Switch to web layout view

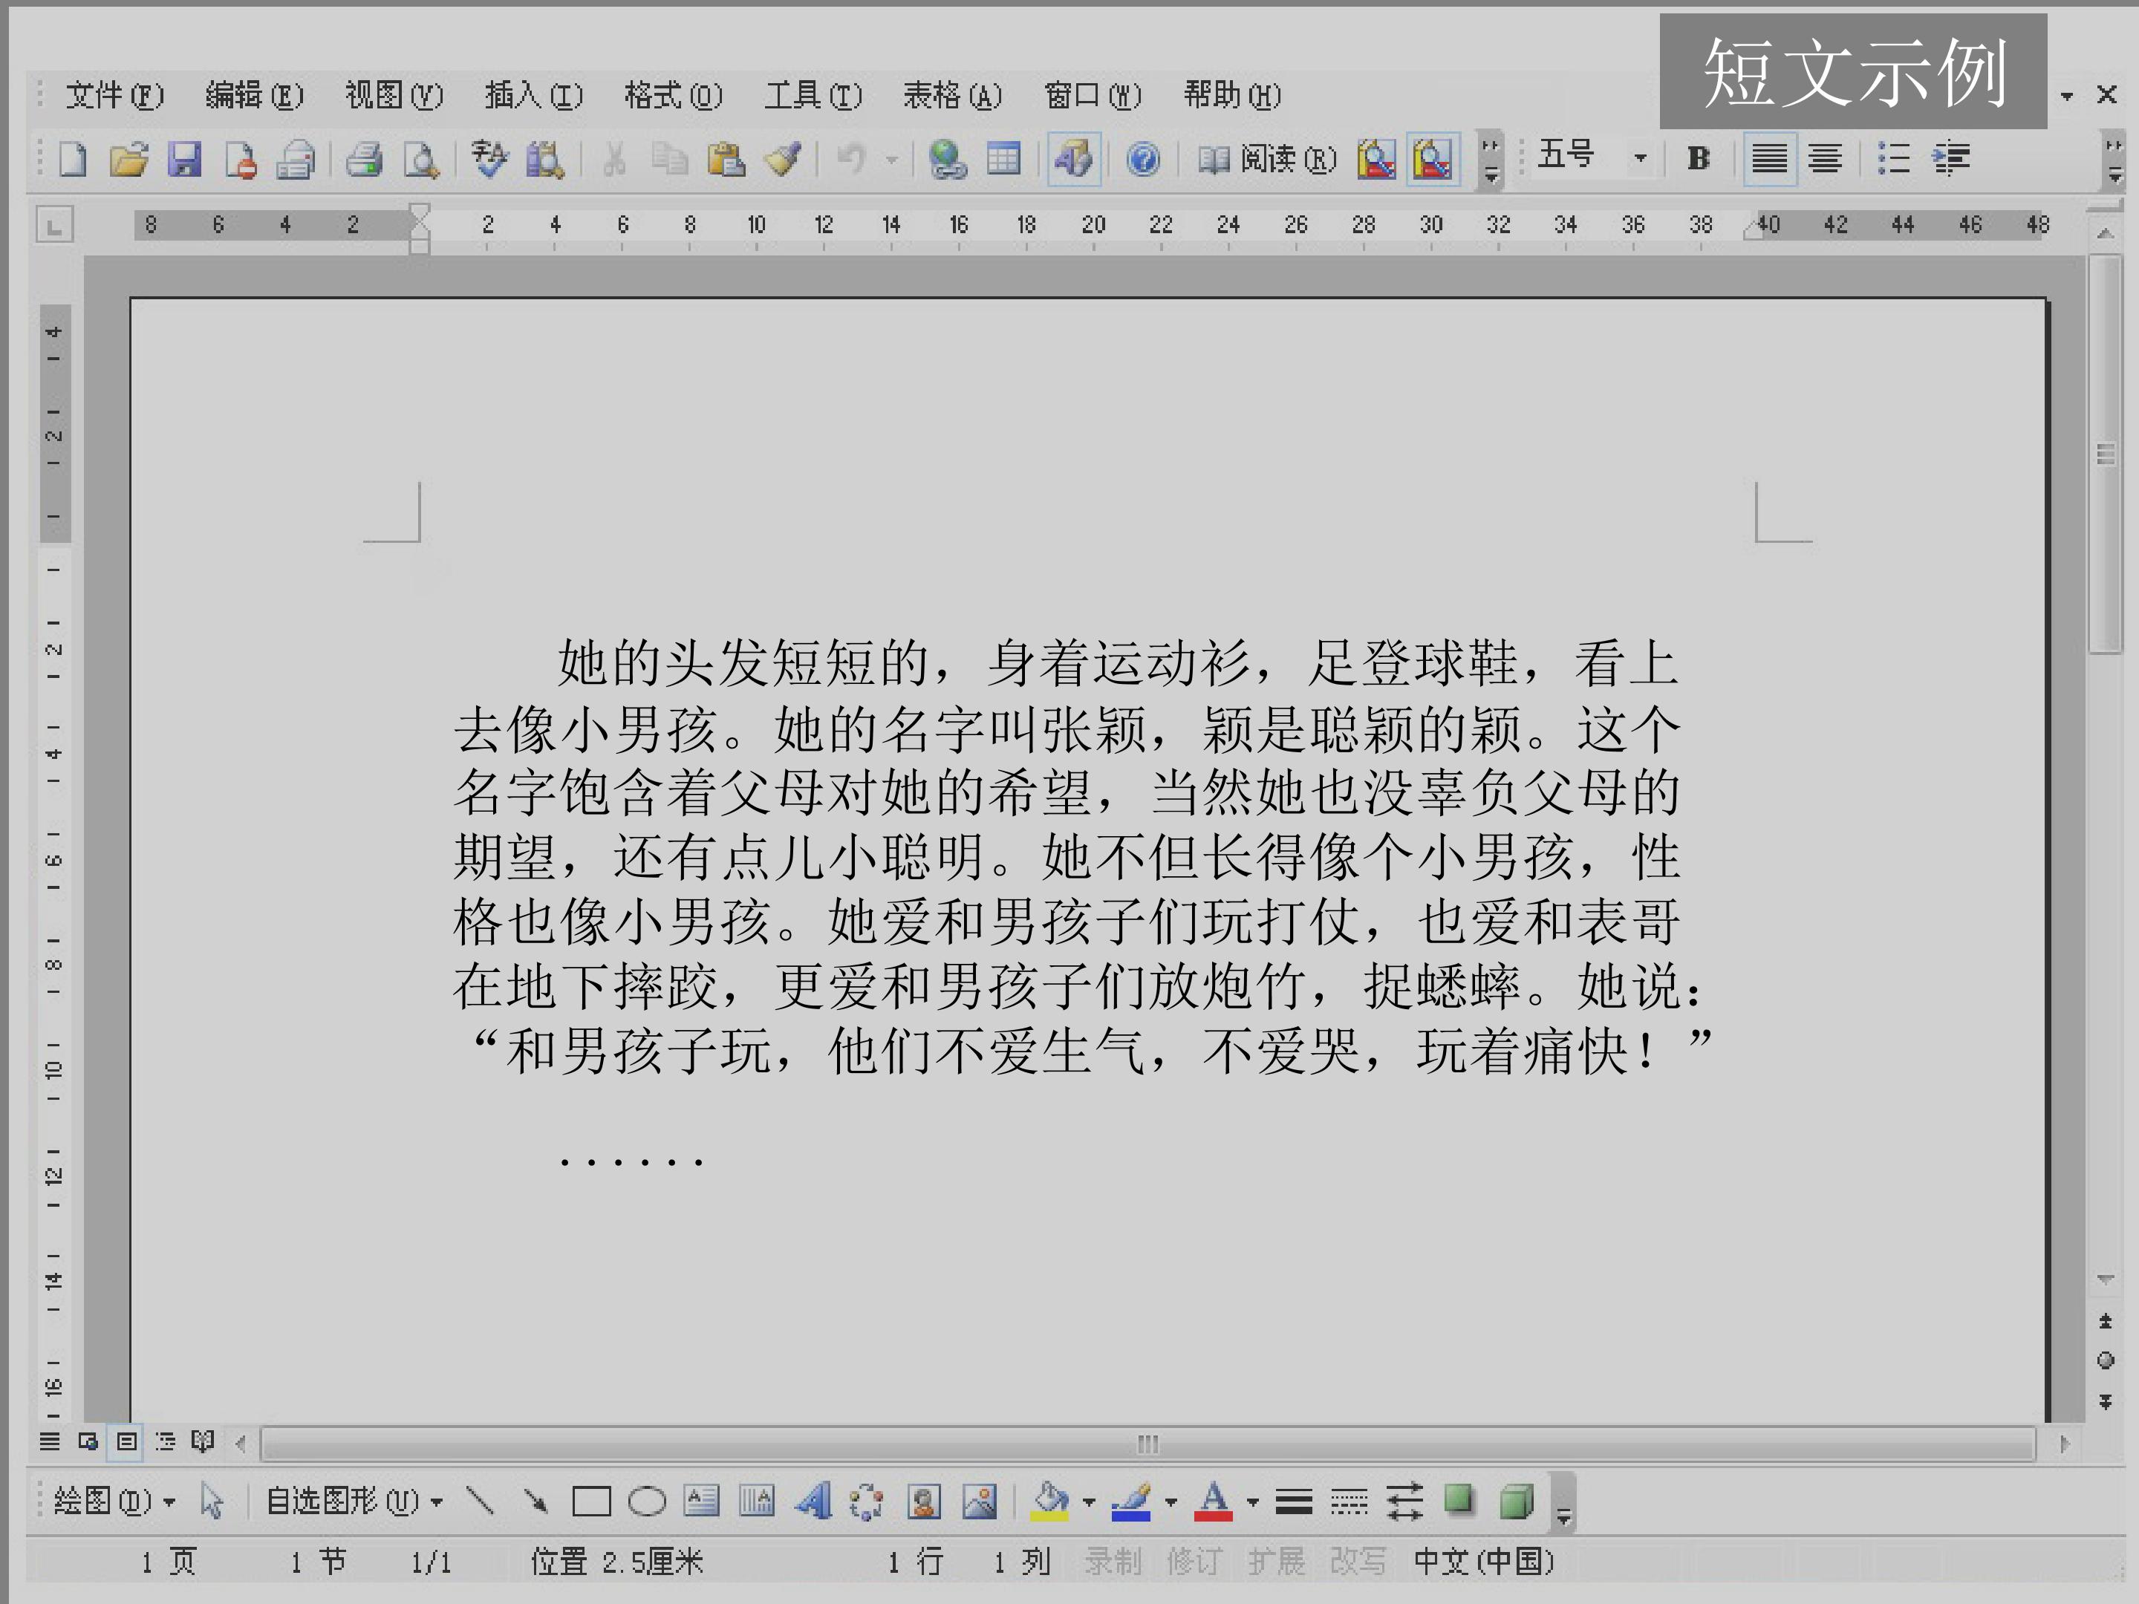point(88,1441)
